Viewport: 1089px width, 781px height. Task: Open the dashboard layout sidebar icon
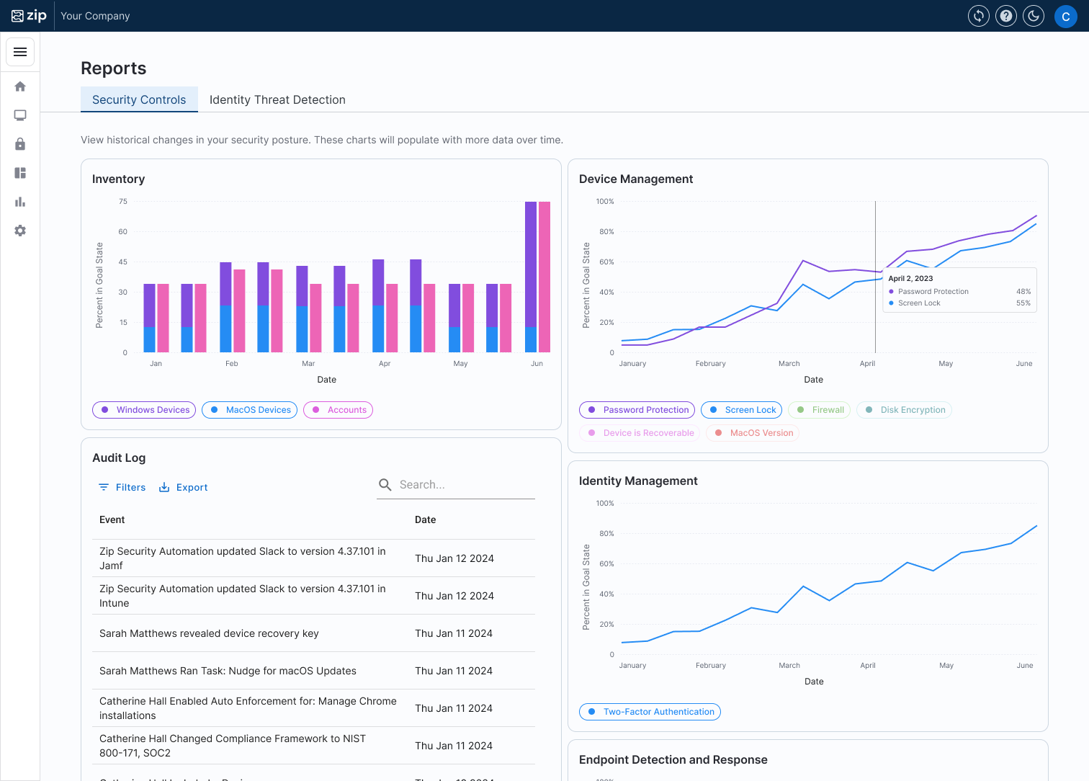coord(20,173)
